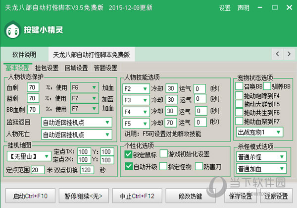Enable 拖动咆哮到F4 checkbox
This screenshot has width=297, height=208.
click(x=239, y=95)
